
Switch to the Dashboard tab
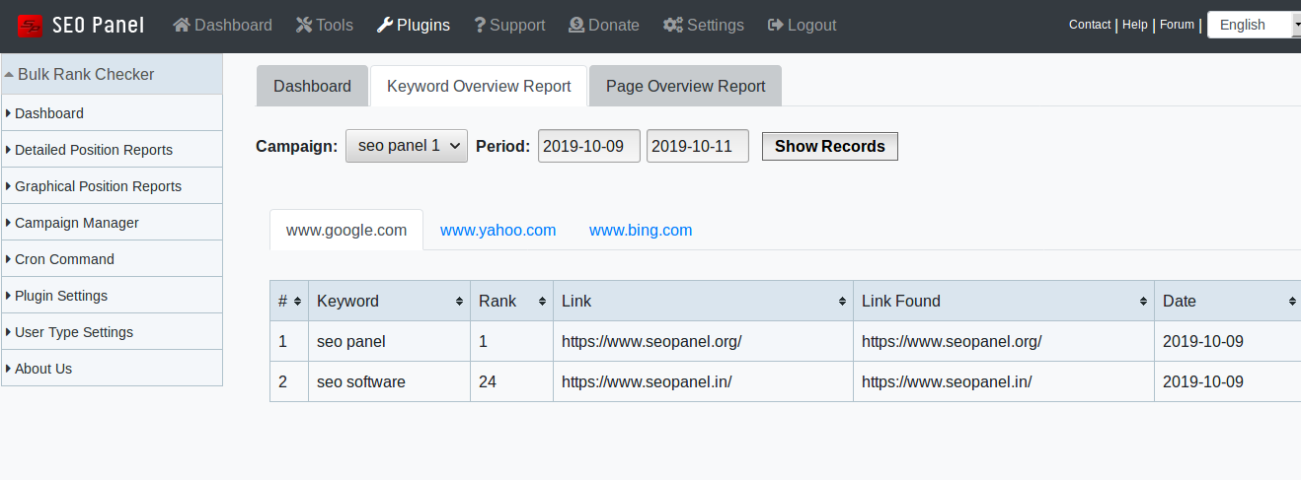click(x=312, y=86)
